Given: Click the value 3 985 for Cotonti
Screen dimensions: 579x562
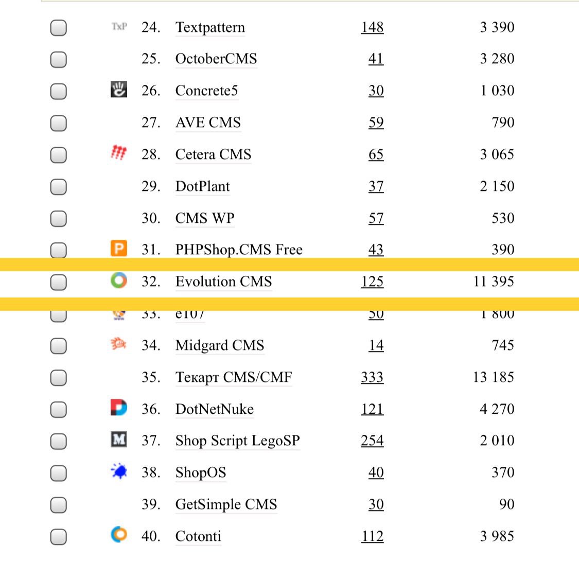Looking at the screenshot, I should point(497,536).
